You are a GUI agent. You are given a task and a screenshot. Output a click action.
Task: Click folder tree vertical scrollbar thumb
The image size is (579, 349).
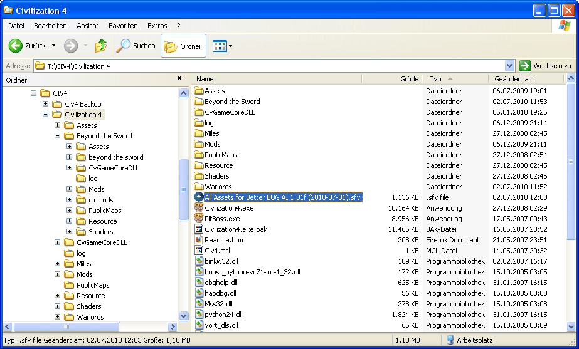point(184,190)
